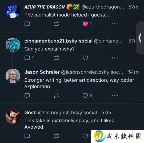Repost Gosh's 'extremely spicy' take post

tap(56, 136)
